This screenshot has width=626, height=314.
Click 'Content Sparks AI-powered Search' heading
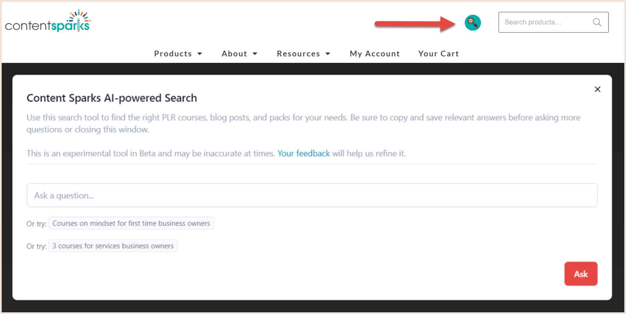112,98
